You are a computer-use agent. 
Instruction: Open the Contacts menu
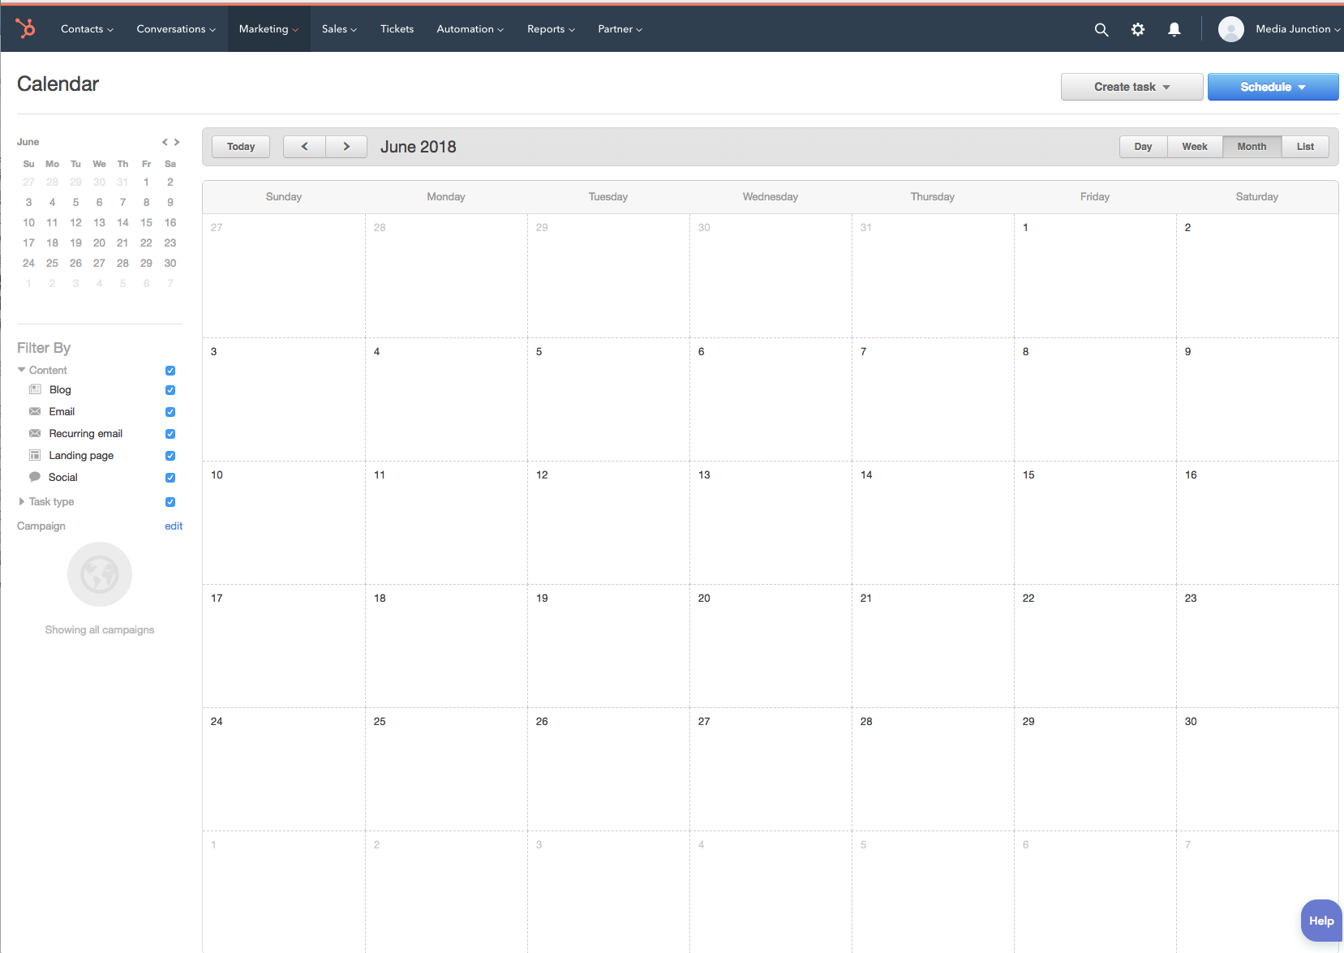[x=87, y=29]
